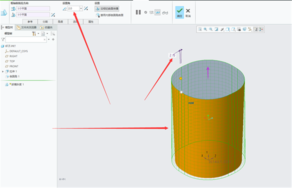Click the draft hinge collector icon

13,8
